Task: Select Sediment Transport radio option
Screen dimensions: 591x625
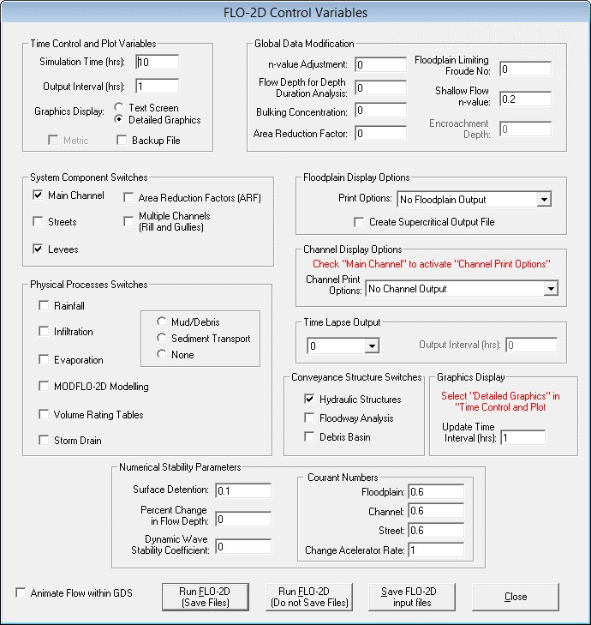Action: point(161,339)
